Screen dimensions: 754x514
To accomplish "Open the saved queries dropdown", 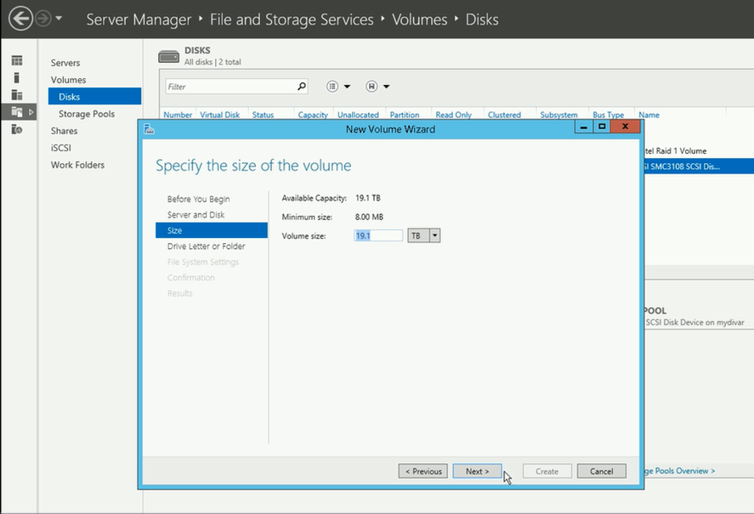I will [x=377, y=87].
